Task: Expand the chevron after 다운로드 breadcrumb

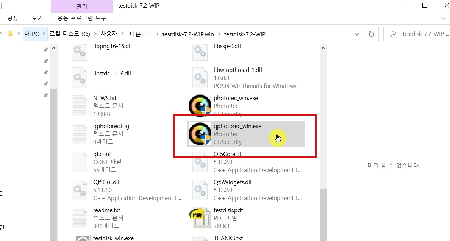Action: [x=157, y=34]
